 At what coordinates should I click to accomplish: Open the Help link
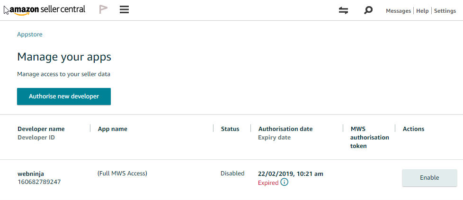[x=422, y=11]
